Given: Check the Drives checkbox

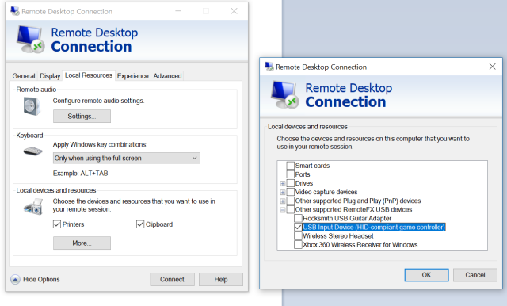Looking at the screenshot, I should coord(291,183).
